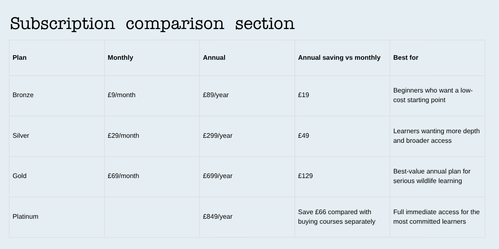The image size is (499, 249).
Task: Click 'Annual saving vs monthly' header
Action: point(339,58)
